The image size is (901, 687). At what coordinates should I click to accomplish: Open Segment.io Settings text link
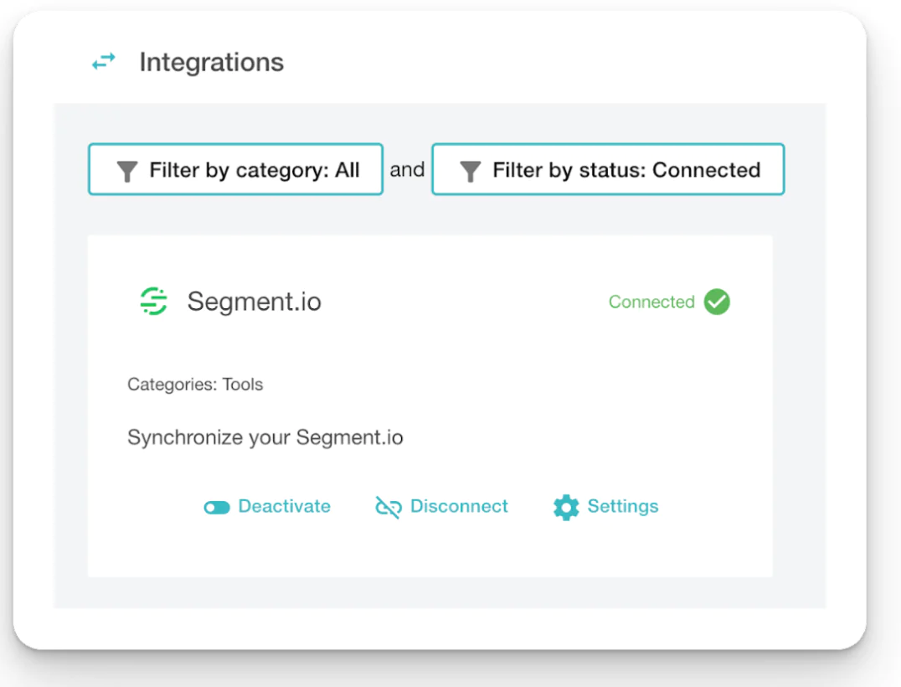pos(622,506)
